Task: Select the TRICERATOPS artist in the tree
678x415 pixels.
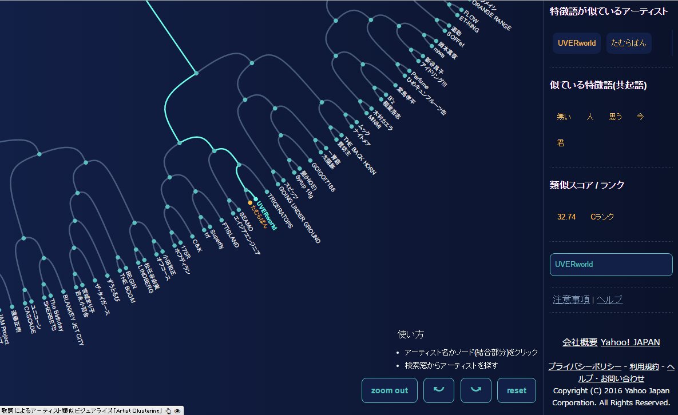Action: click(x=280, y=210)
